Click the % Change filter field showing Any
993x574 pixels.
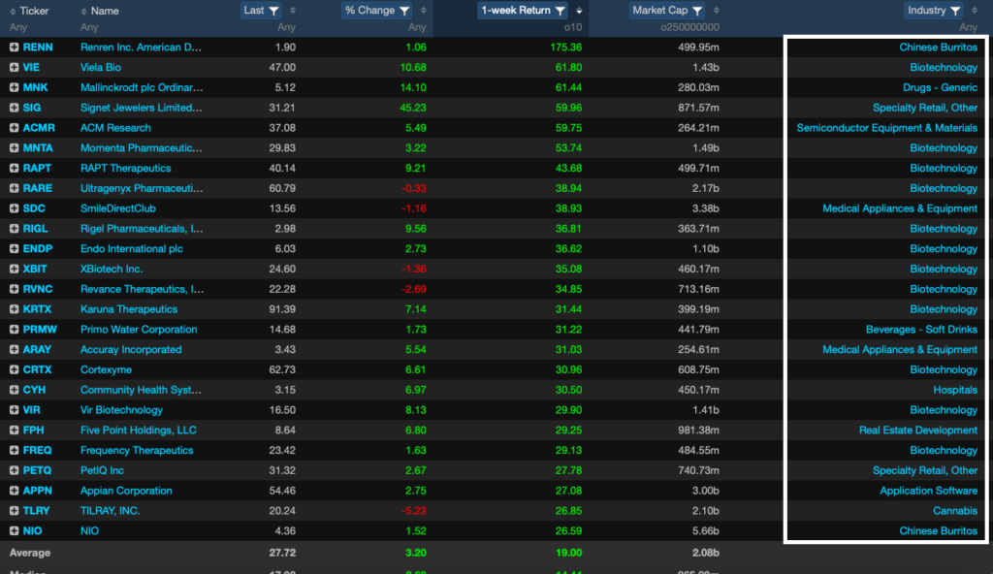pos(417,27)
